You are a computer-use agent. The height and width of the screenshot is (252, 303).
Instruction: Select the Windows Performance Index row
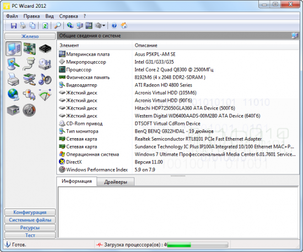tap(178, 170)
